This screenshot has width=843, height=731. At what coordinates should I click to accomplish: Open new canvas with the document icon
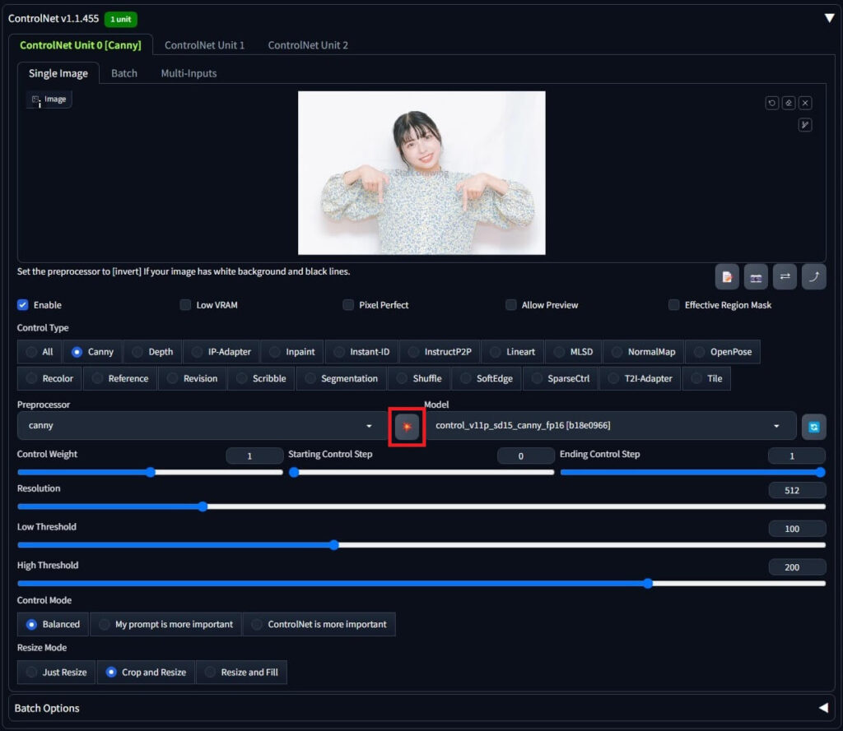(x=727, y=277)
